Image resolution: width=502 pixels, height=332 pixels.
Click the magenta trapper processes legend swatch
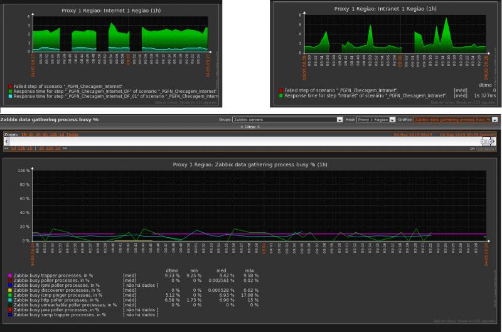(10, 275)
